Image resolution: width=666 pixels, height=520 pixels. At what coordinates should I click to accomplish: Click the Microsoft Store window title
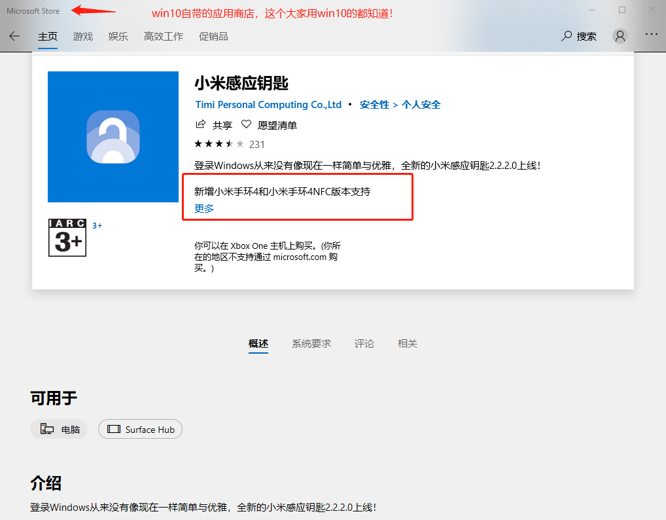point(33,11)
